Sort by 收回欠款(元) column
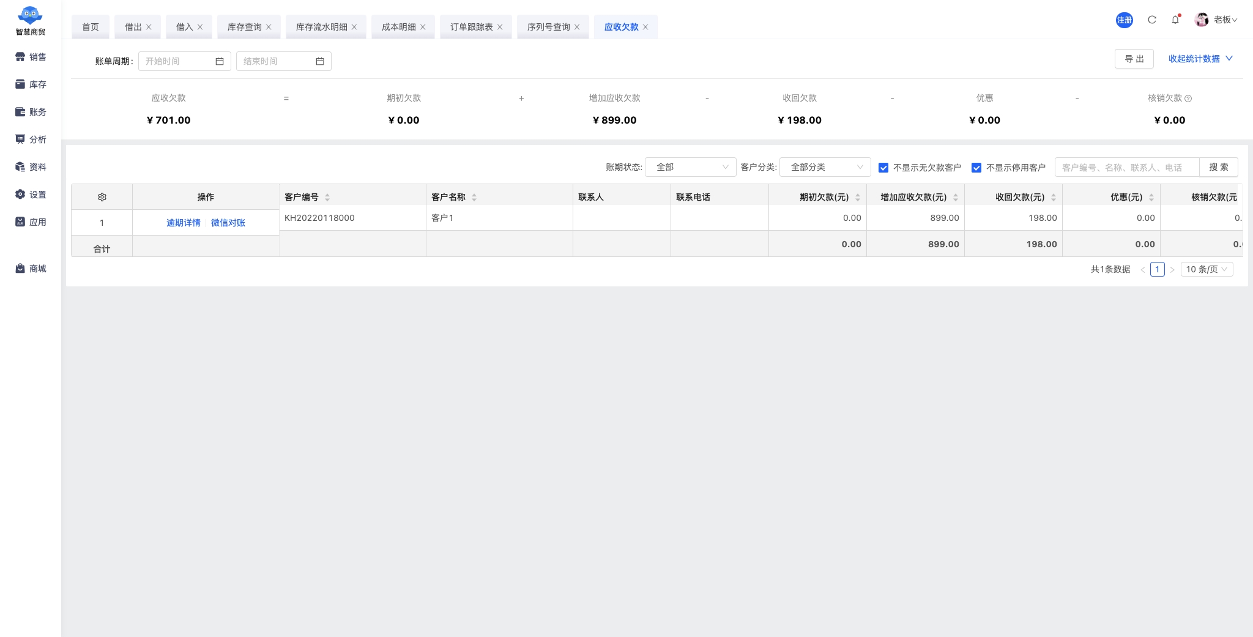Image resolution: width=1253 pixels, height=637 pixels. [x=1054, y=197]
